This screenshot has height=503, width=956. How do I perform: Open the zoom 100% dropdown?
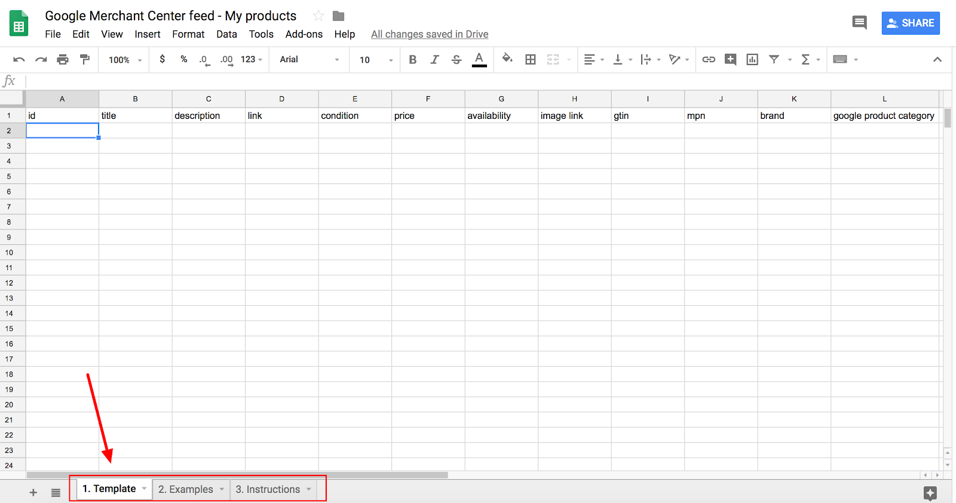point(125,60)
